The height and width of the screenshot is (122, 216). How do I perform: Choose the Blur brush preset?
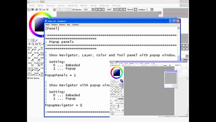click(31, 59)
